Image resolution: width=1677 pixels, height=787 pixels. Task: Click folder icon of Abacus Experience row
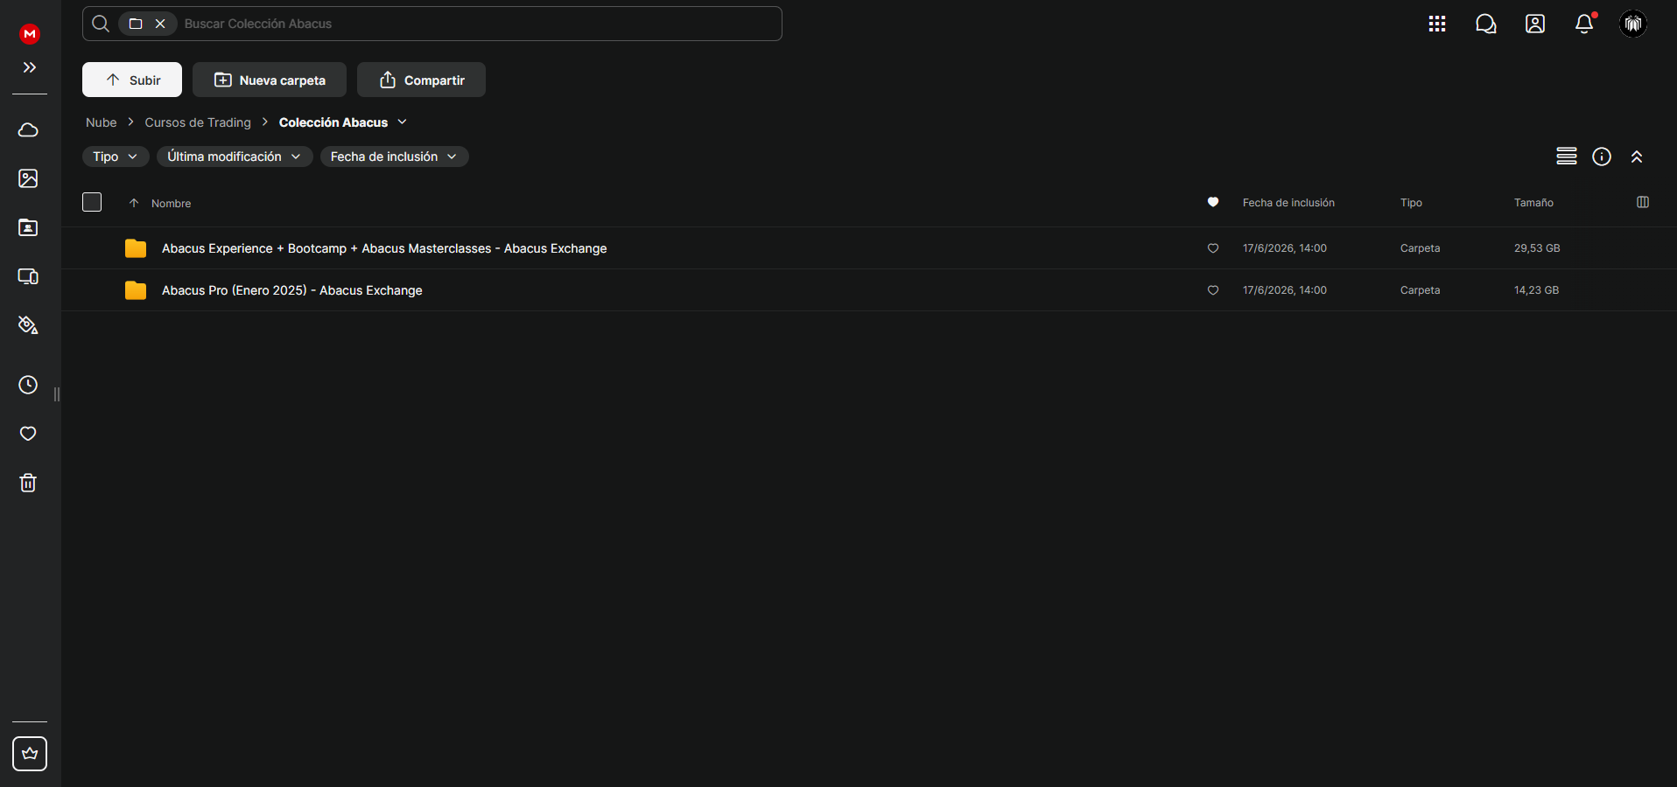coord(136,248)
